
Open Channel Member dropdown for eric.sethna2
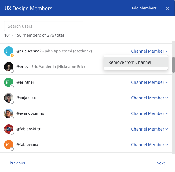pos(150,51)
